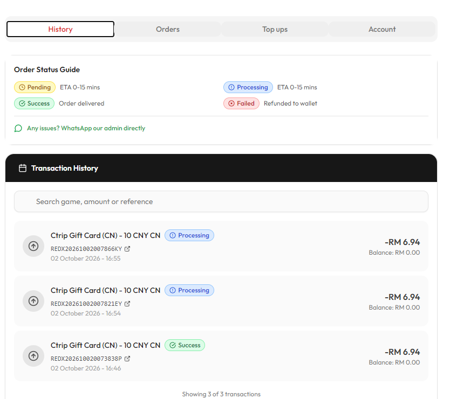
Task: Click the Processing badge on the 16:55 transaction
Action: coord(189,235)
